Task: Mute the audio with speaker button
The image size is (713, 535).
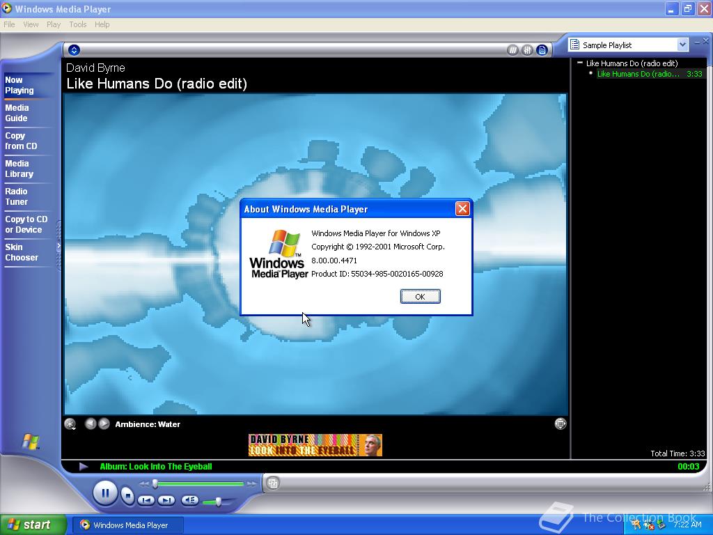Action: pos(189,500)
